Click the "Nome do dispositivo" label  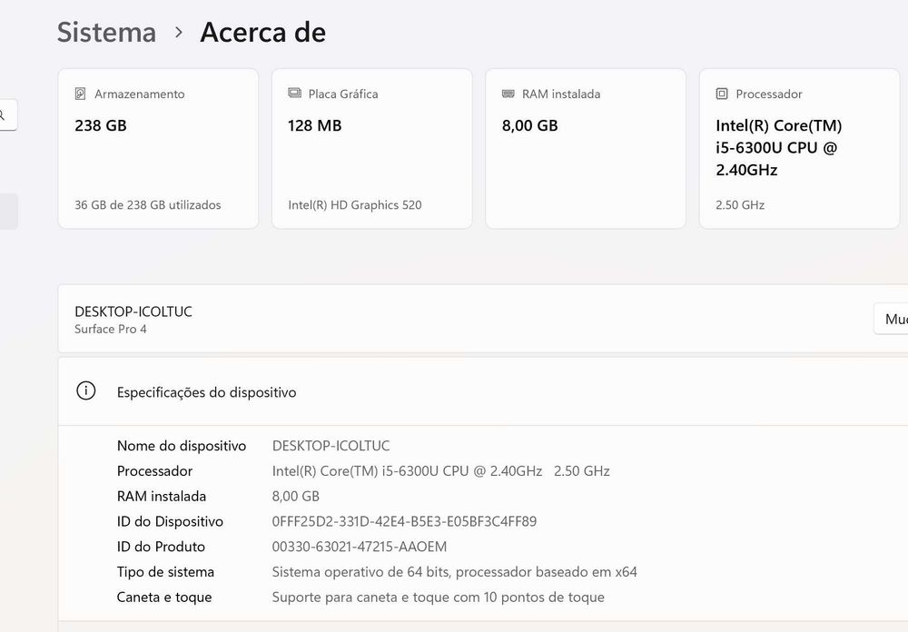(182, 446)
